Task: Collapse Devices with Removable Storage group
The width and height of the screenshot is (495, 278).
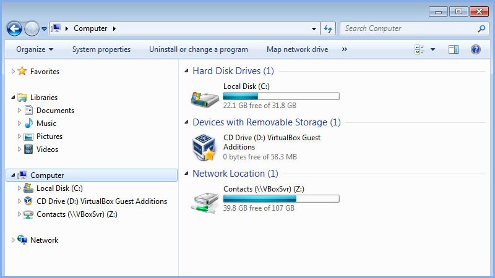Action: click(x=186, y=122)
